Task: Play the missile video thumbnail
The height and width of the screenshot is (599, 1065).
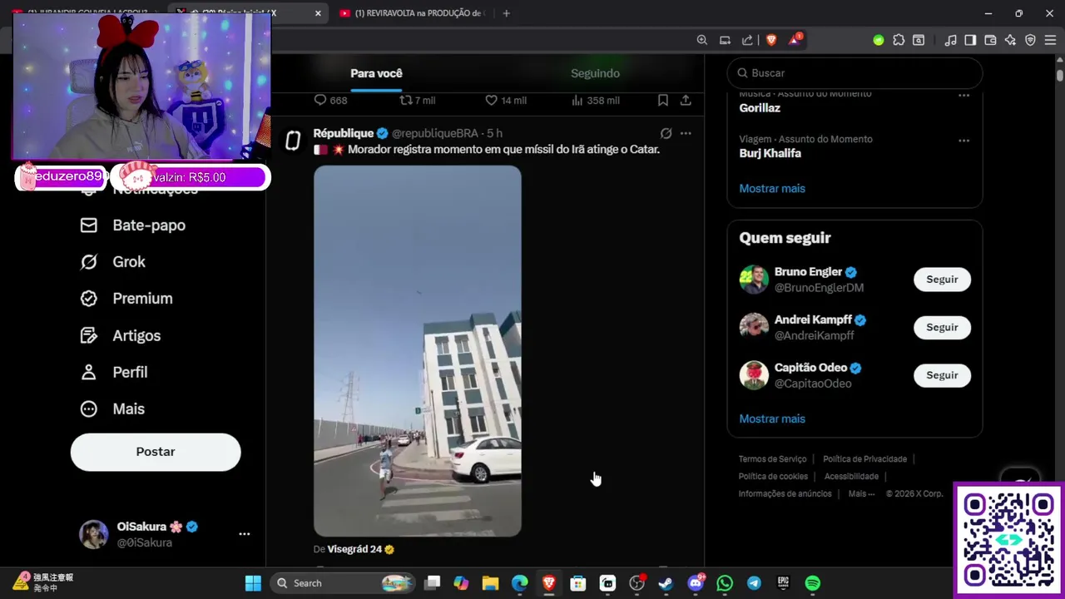Action: (418, 351)
